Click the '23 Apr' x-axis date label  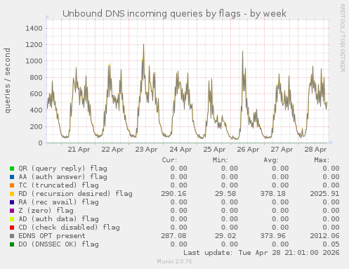(x=146, y=150)
